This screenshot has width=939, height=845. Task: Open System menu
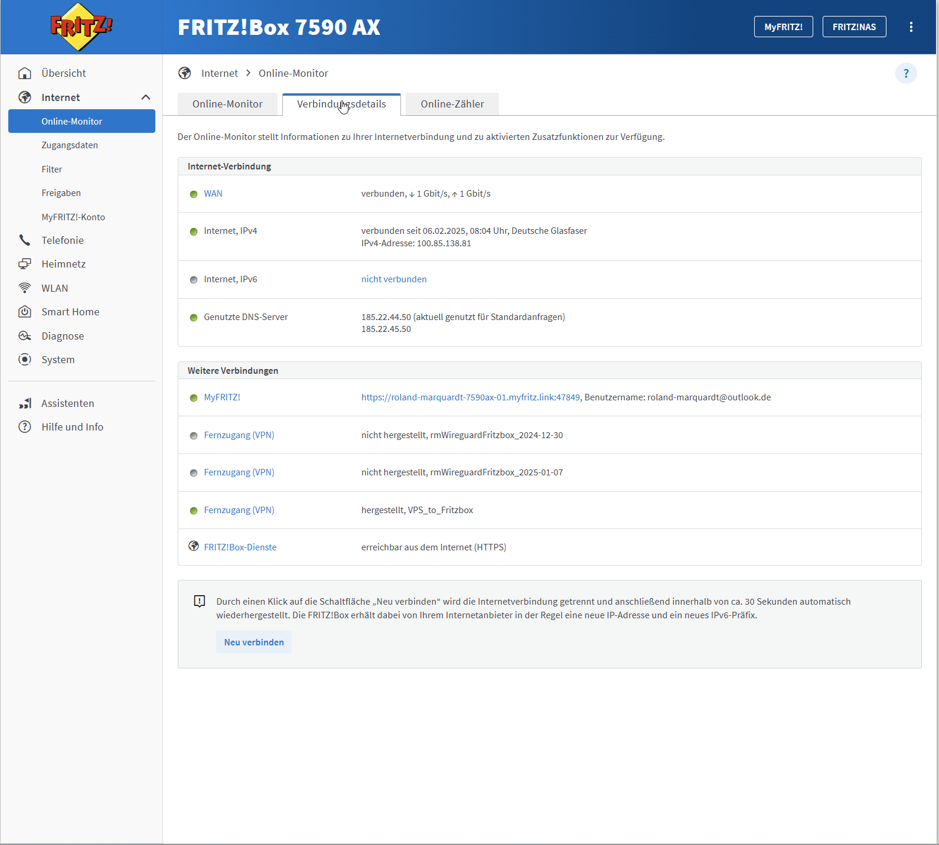58,360
